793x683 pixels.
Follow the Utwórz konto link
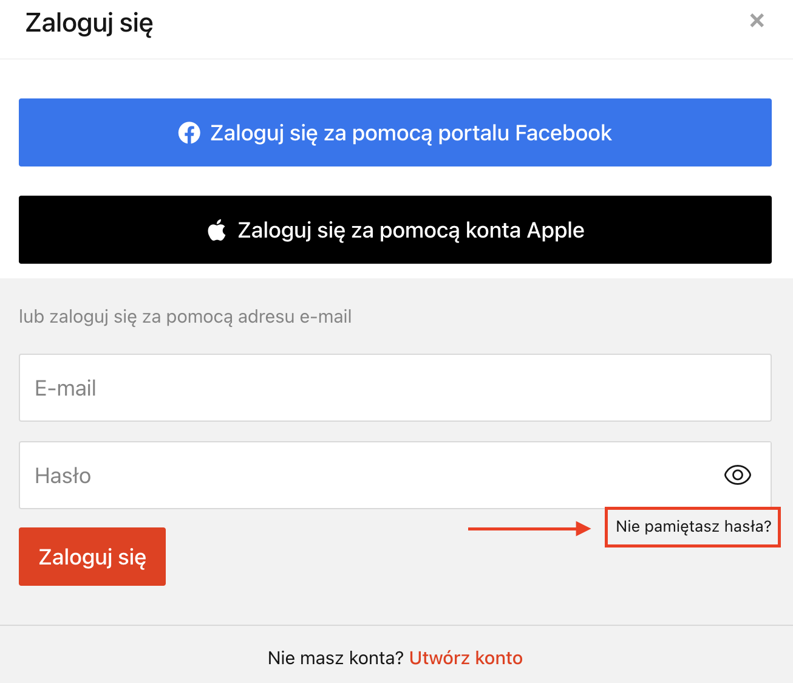(x=466, y=658)
